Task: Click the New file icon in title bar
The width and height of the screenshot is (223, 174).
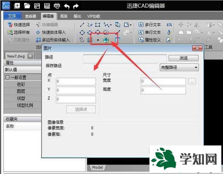Action: click(x=17, y=6)
